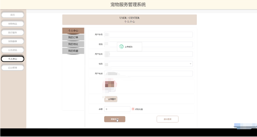The image size is (257, 137).
Task: Click the 上传图片 button
Action: pos(111,99)
